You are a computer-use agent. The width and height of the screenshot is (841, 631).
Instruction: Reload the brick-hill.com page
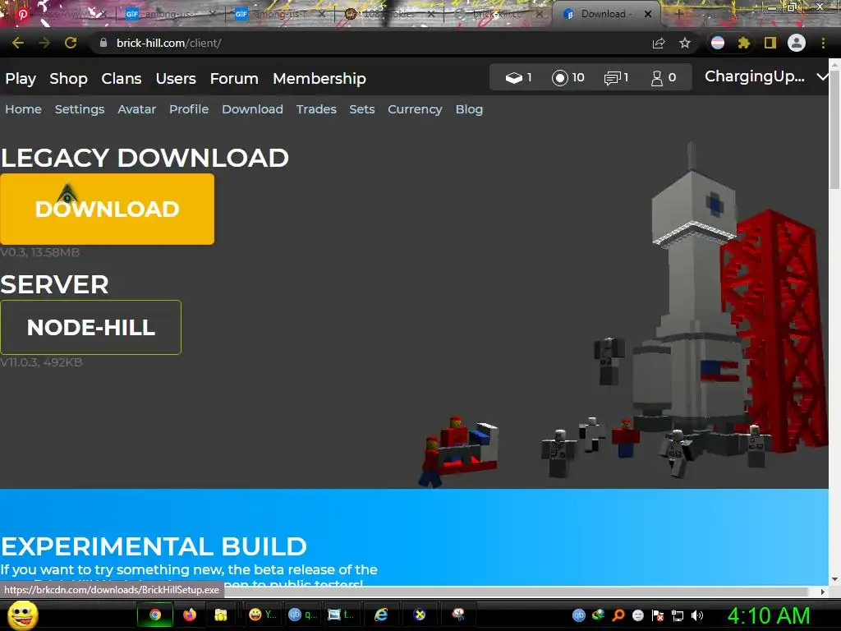point(71,43)
